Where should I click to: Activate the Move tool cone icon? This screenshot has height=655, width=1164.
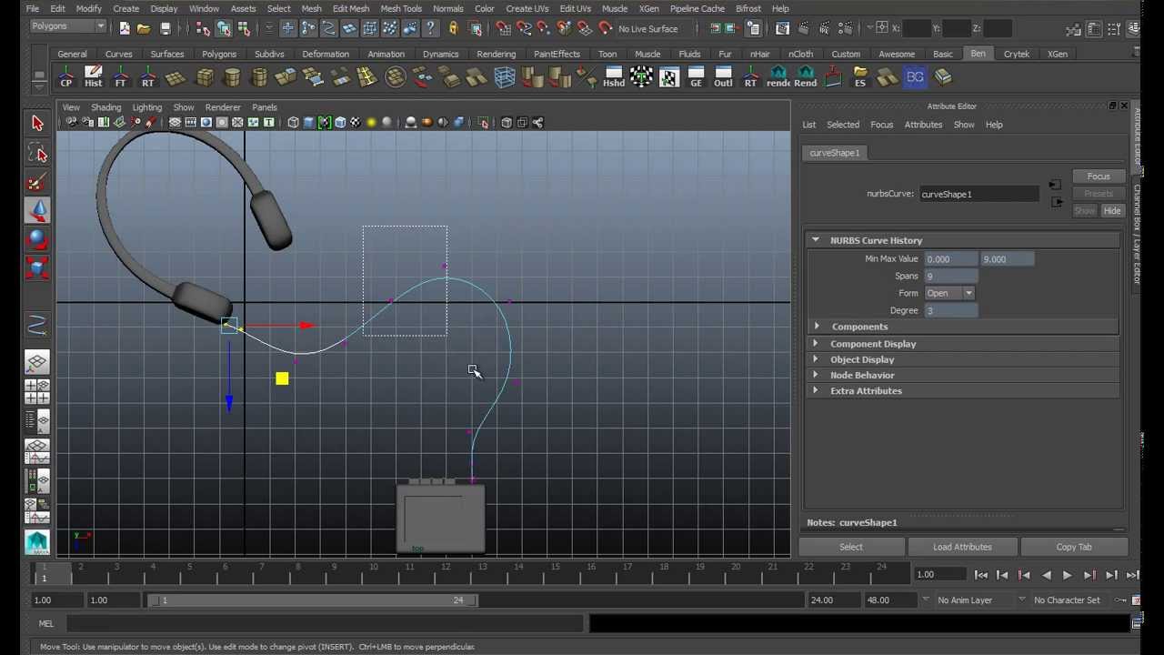coord(37,211)
